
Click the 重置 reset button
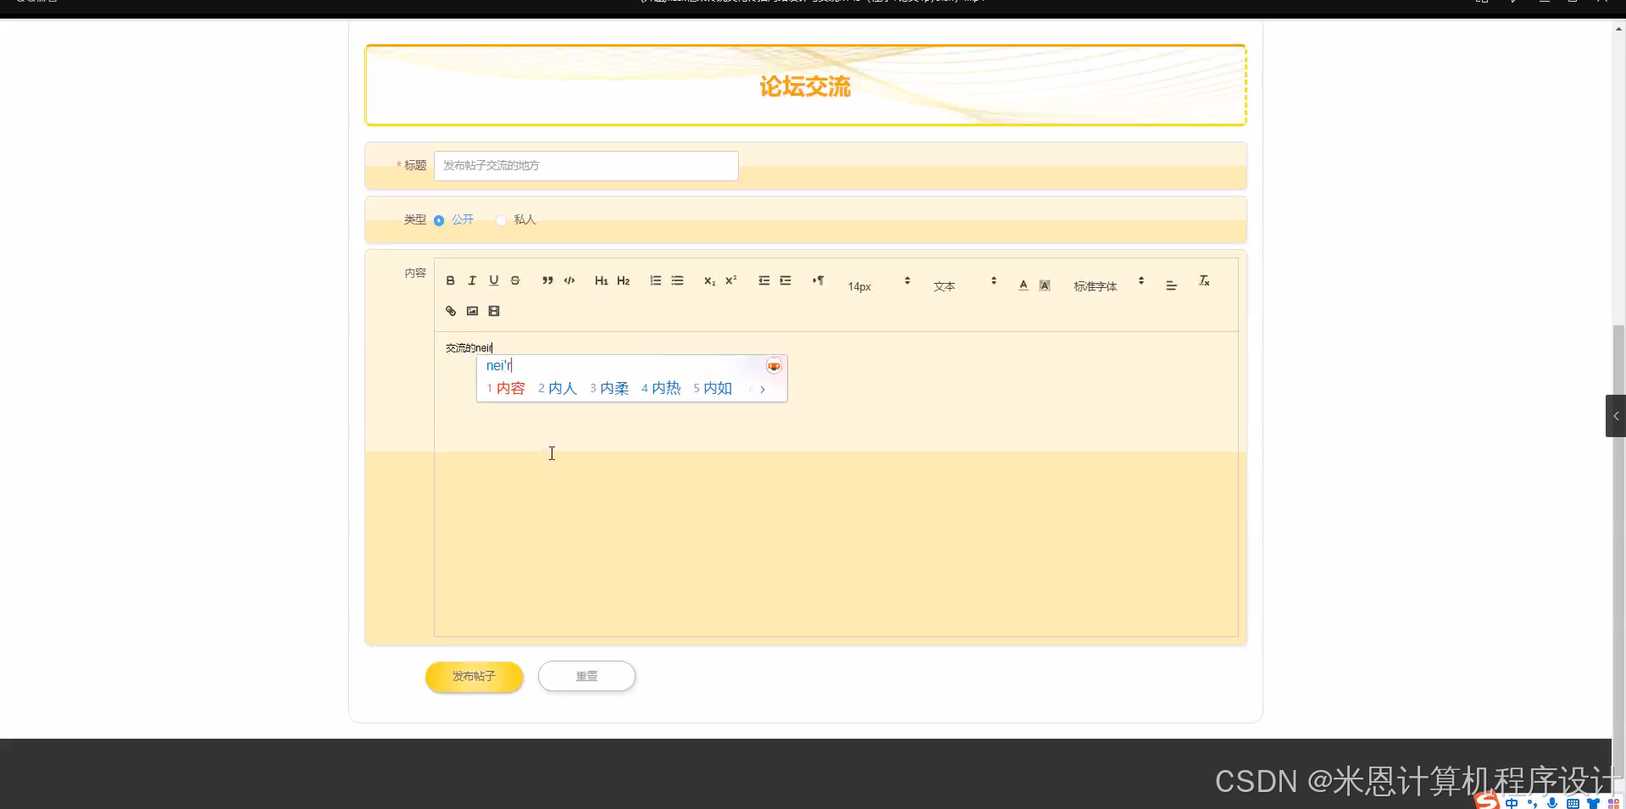[x=586, y=676]
